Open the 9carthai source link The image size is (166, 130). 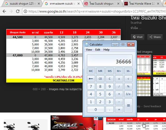coord(136,23)
